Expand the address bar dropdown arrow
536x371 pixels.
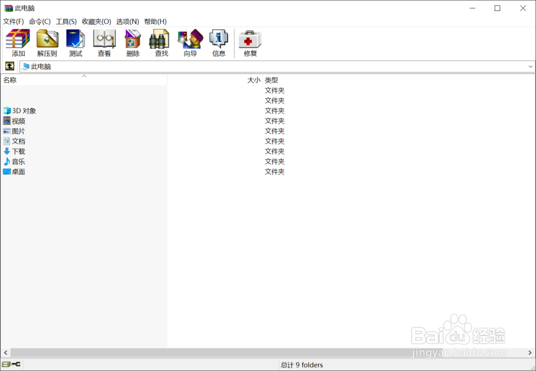click(x=530, y=66)
